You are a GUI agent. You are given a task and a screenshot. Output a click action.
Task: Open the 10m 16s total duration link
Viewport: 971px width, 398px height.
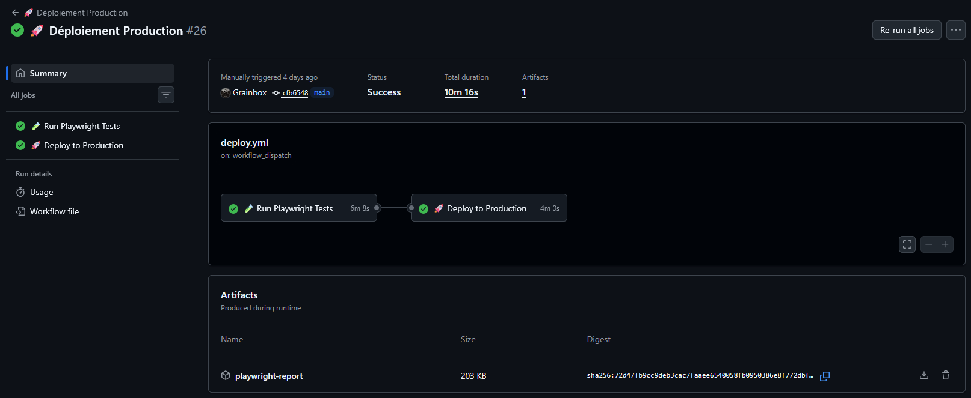461,92
